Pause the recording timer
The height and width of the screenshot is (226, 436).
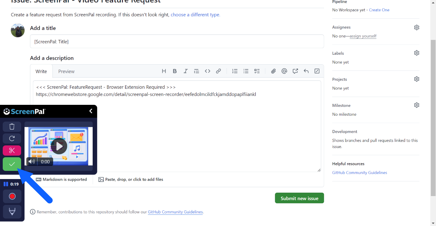click(x=6, y=184)
